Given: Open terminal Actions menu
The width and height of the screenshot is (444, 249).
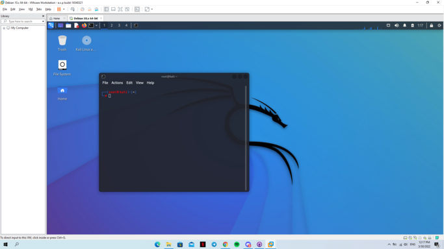Looking at the screenshot, I should (x=117, y=83).
